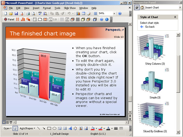The height and width of the screenshot is (137, 183).
Task: Click the Print icon in toolbar
Action: 28,13
